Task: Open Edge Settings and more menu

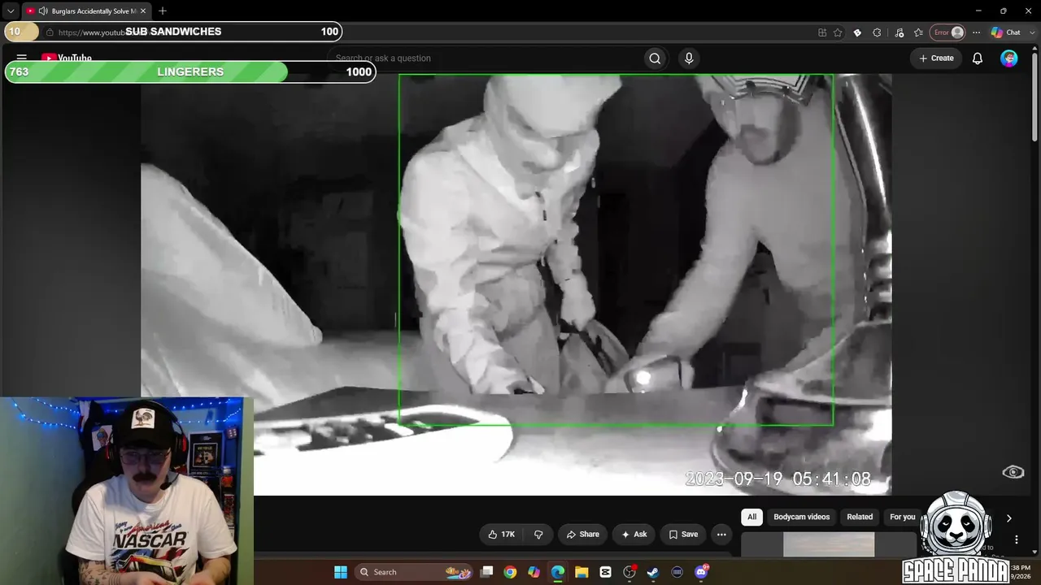Action: coord(977,32)
